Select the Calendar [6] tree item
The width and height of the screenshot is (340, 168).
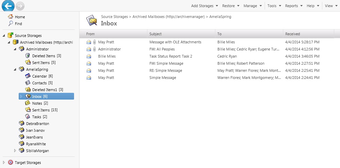[x=42, y=76]
